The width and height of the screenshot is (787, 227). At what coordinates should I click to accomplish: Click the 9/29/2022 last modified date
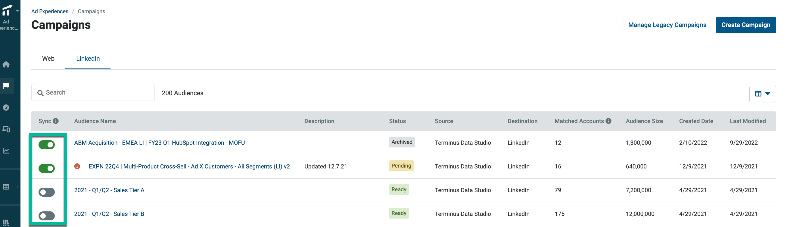click(x=744, y=143)
